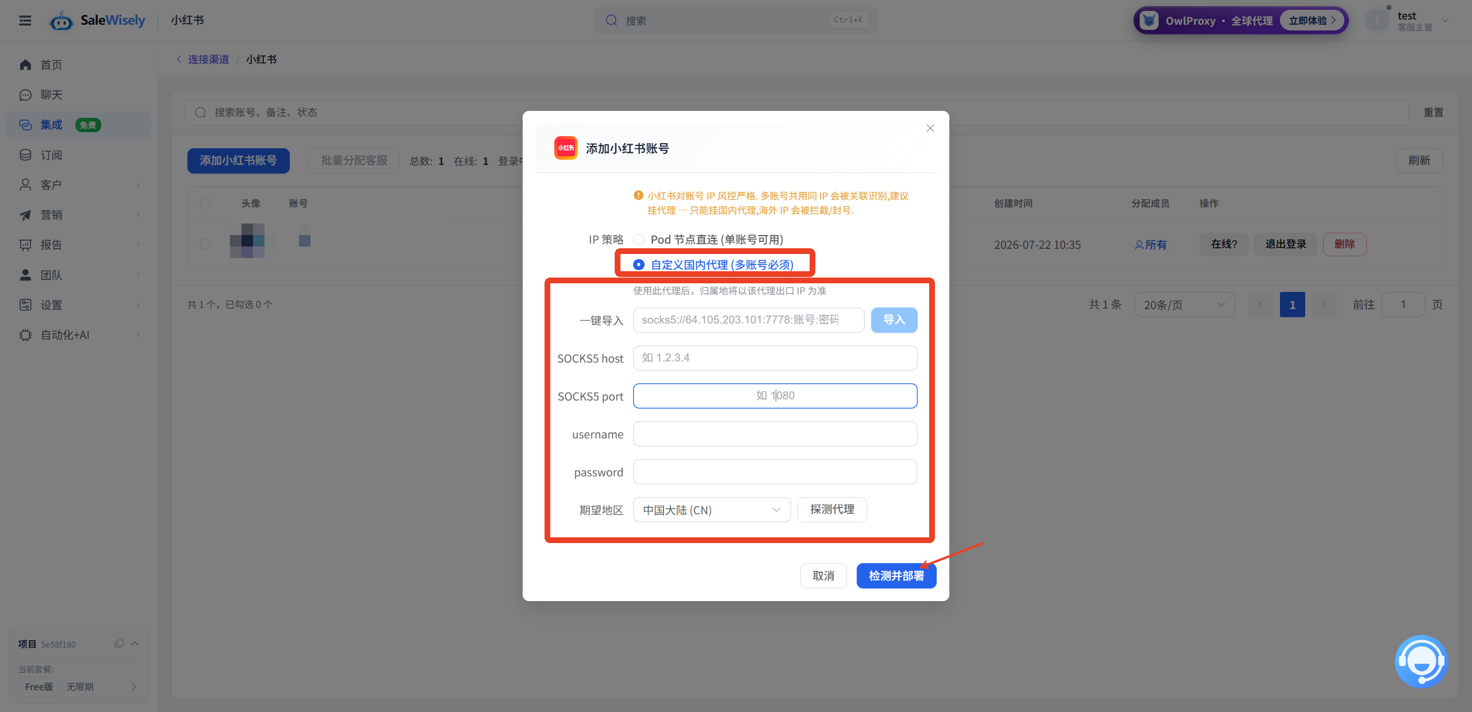1472x712 pixels.
Task: Click the 立即体验 button in OwlProxy banner
Action: pos(1313,21)
